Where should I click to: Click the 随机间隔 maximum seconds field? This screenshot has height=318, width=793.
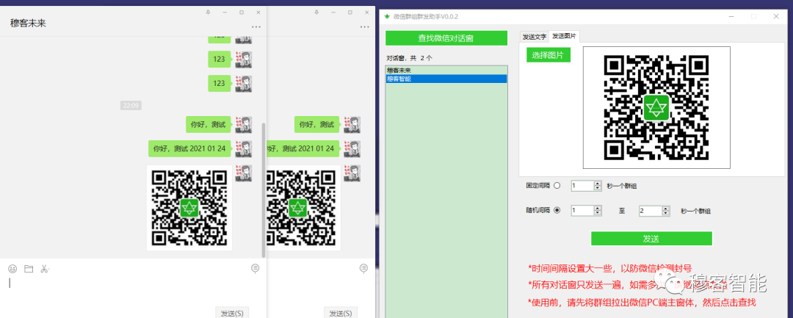point(651,211)
